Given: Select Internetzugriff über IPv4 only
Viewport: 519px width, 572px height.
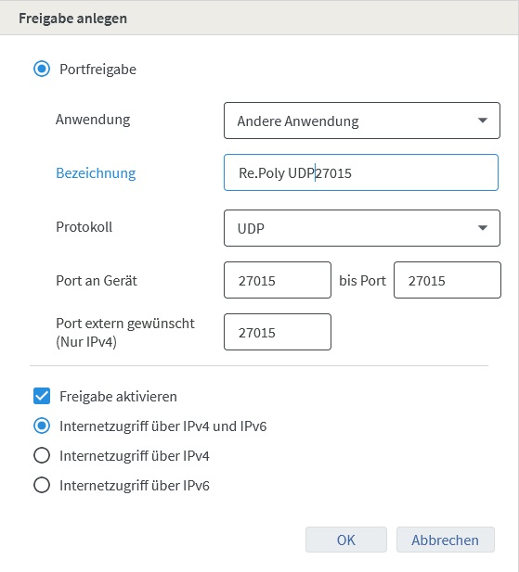Looking at the screenshot, I should pos(42,455).
